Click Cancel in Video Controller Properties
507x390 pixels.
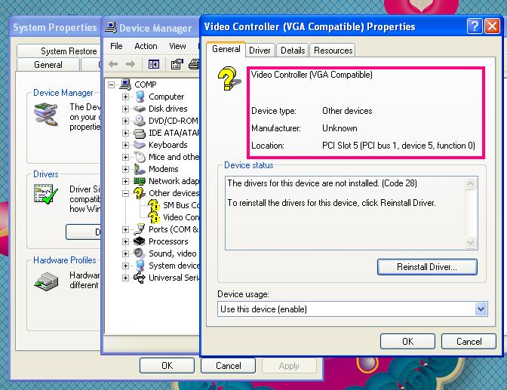(469, 342)
